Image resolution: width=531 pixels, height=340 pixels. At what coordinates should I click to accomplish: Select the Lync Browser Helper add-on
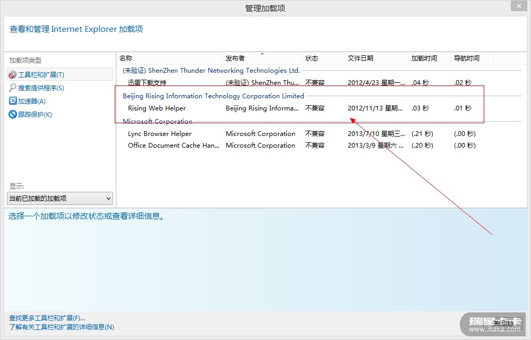tap(160, 134)
